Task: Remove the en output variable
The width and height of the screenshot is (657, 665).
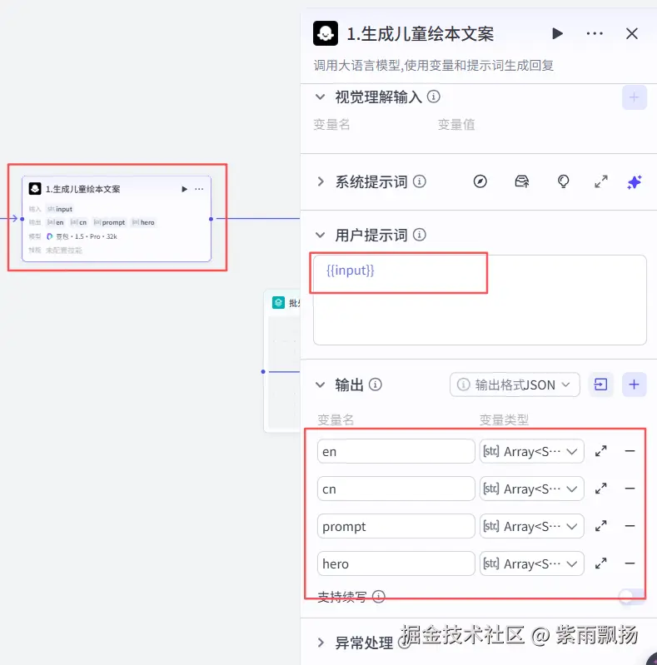Action: 630,451
